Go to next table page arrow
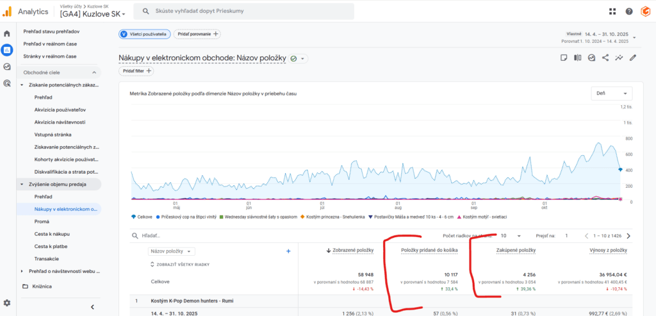The width and height of the screenshot is (656, 316). [x=628, y=236]
